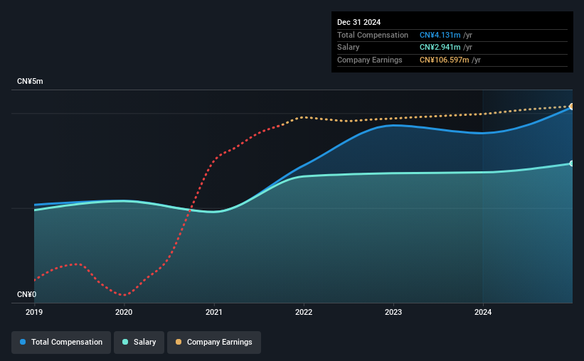The width and height of the screenshot is (584, 361).
Task: Select the orange Company Earnings endpoint marker
Action: click(x=571, y=107)
